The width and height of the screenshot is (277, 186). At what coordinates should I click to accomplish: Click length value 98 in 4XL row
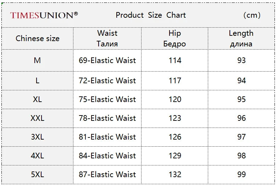tap(242, 156)
